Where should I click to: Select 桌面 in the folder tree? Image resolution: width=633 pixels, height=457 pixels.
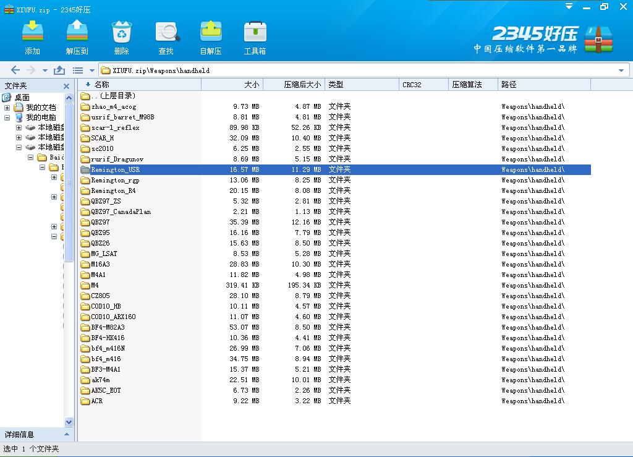pos(22,97)
